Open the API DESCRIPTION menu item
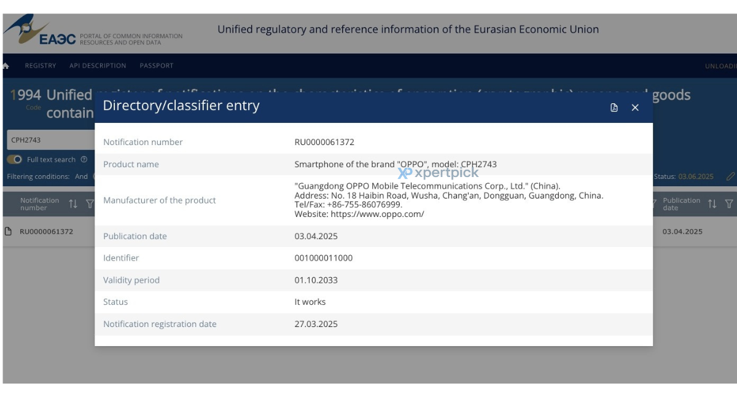The width and height of the screenshot is (737, 418). 98,66
